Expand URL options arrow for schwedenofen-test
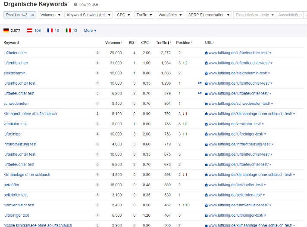The image size is (307, 227). click(272, 104)
